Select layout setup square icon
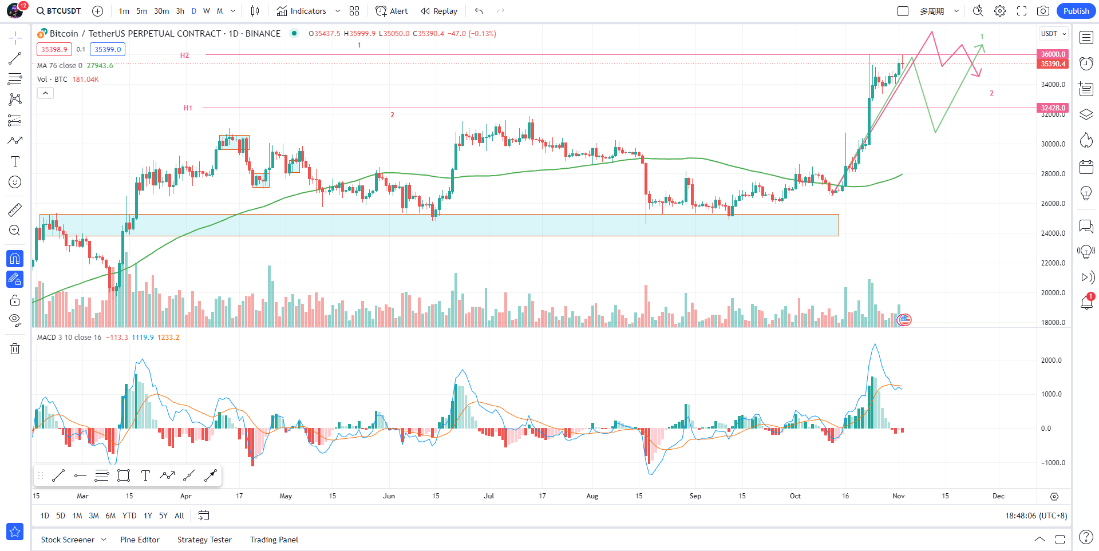The width and height of the screenshot is (1099, 551). (x=903, y=11)
